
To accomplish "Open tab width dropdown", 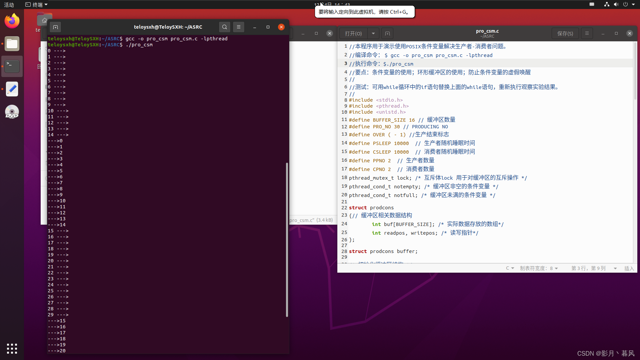I will click(539, 268).
